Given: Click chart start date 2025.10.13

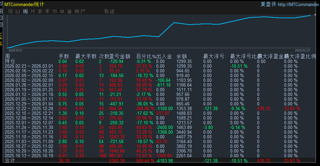Looking at the screenshot, I should tap(15, 50).
